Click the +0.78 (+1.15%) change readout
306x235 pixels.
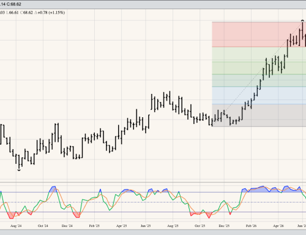point(50,12)
